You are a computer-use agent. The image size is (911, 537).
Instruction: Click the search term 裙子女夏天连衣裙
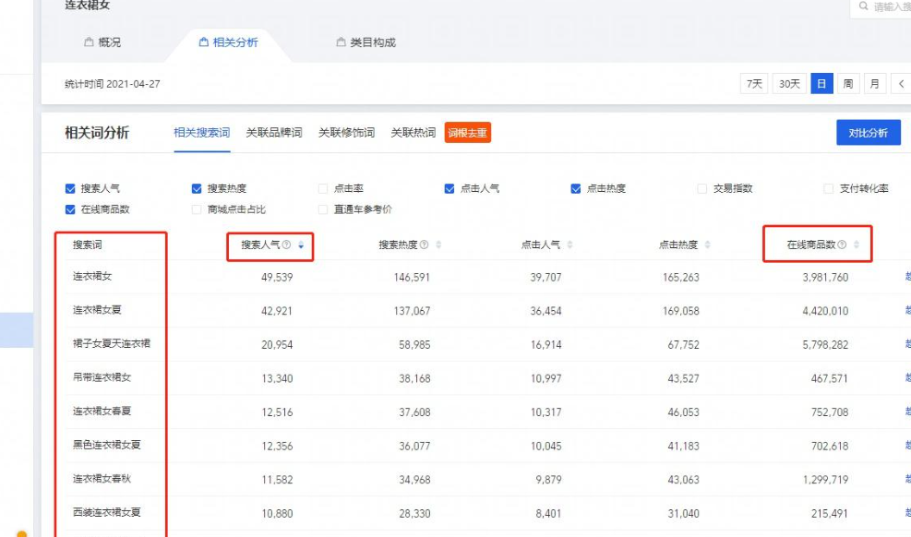click(112, 343)
